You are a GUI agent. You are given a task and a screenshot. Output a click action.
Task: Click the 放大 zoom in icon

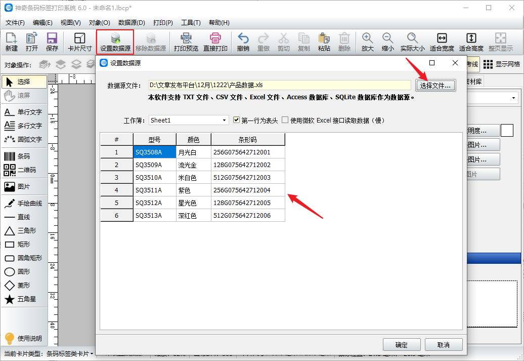367,42
